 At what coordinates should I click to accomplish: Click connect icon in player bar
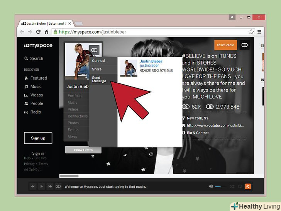[58, 186]
